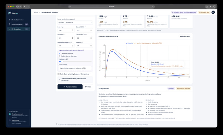Click the browser forward arrow
The width and height of the screenshot is (223, 135).
pos(28,7)
